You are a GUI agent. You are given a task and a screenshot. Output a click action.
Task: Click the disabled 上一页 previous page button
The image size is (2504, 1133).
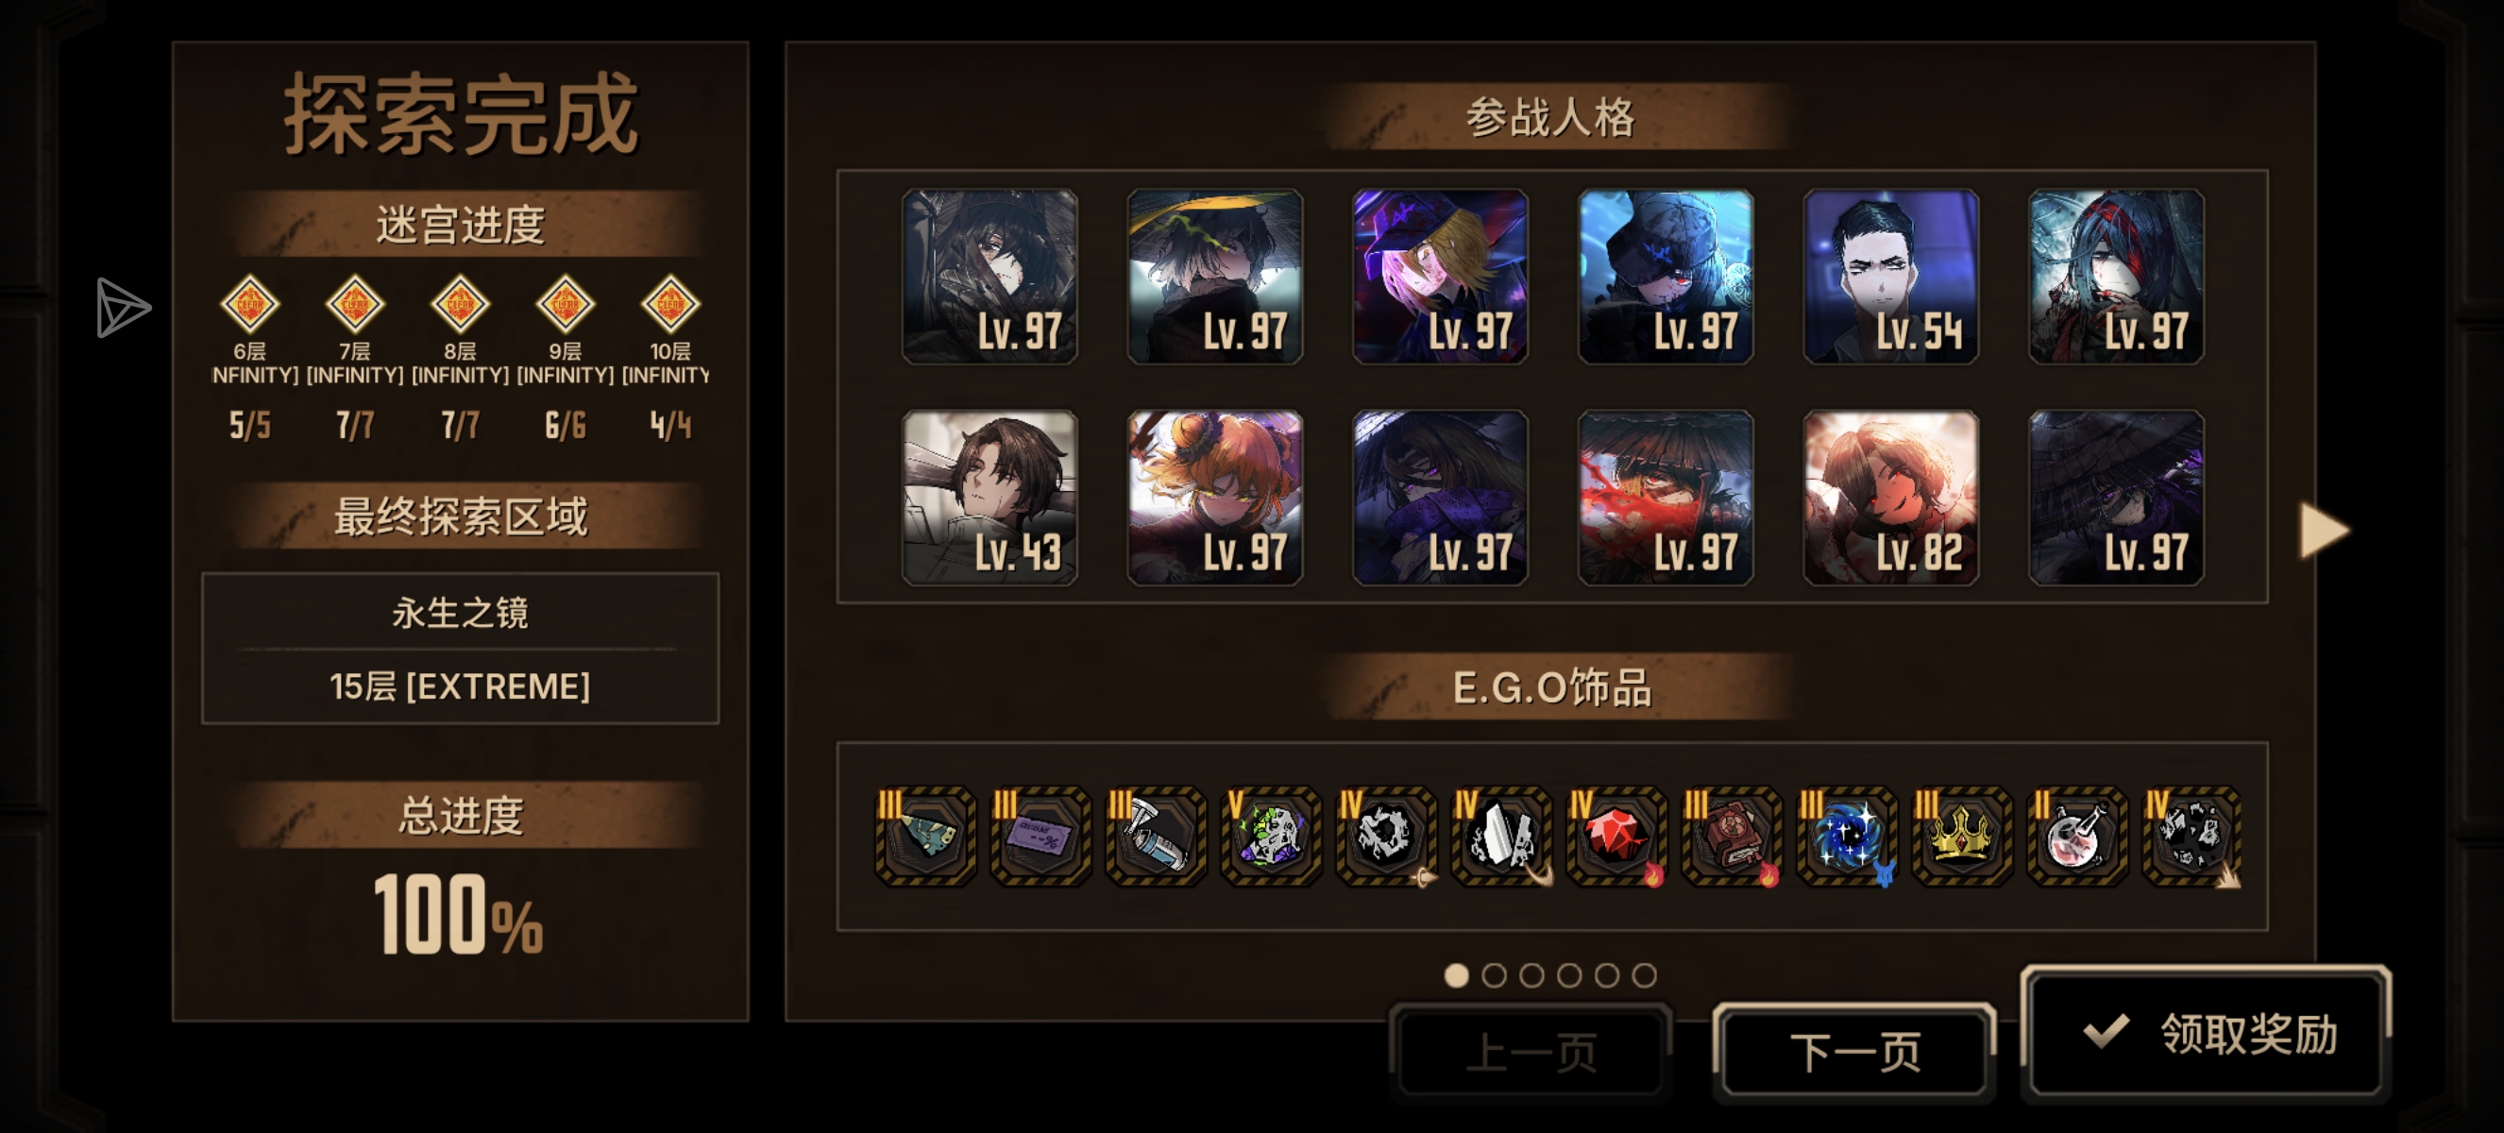pyautogui.click(x=1531, y=1053)
